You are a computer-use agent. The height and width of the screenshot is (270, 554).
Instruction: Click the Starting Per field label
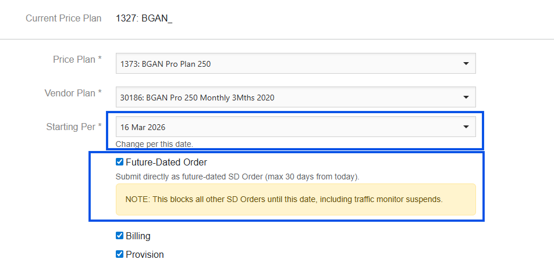(x=74, y=127)
